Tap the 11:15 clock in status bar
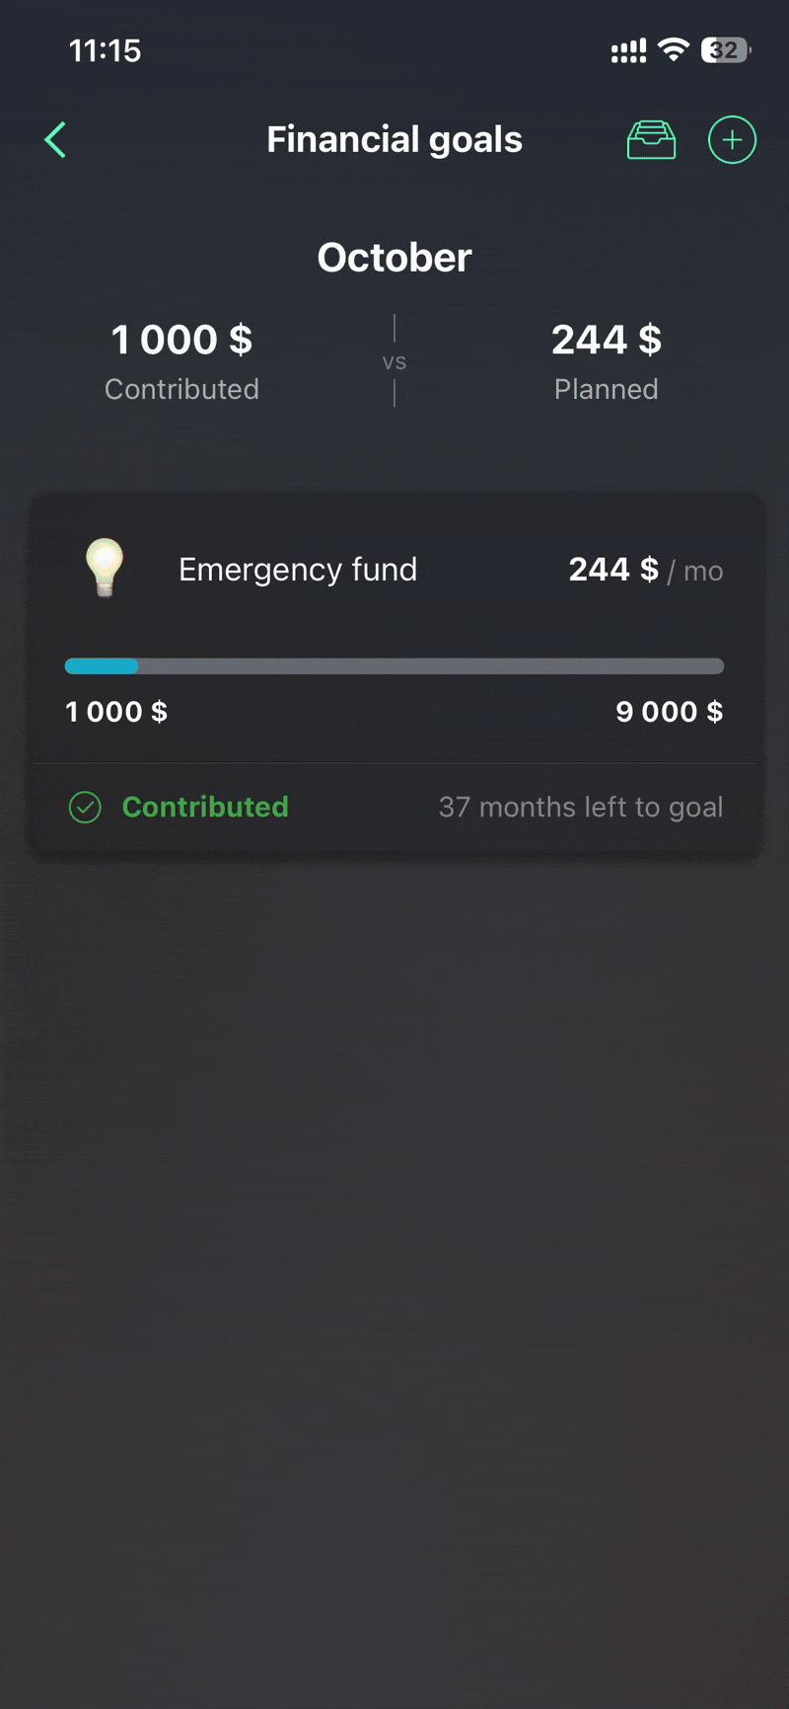The width and height of the screenshot is (789, 1709). pyautogui.click(x=105, y=50)
